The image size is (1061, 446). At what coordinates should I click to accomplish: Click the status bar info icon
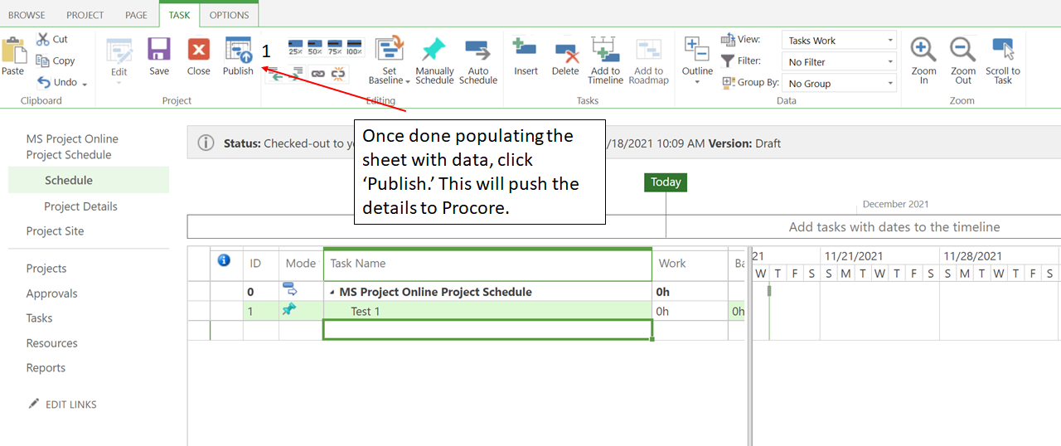(206, 143)
